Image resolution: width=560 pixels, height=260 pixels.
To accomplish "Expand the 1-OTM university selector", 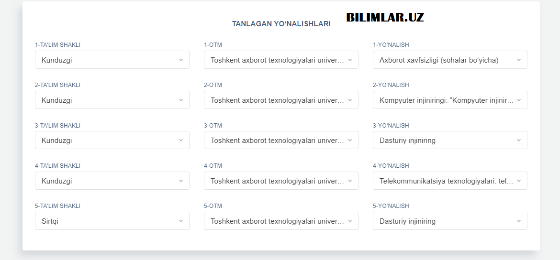I will (281, 60).
